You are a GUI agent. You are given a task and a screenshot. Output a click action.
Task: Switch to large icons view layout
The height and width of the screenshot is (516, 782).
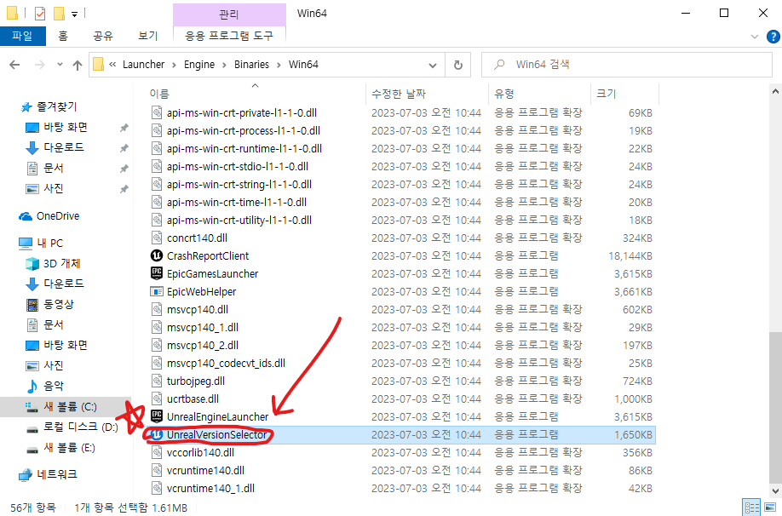click(770, 508)
